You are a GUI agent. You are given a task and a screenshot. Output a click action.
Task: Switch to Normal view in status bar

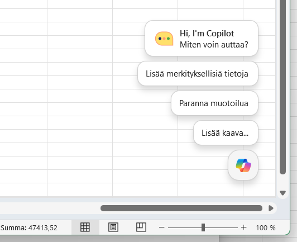point(85,227)
